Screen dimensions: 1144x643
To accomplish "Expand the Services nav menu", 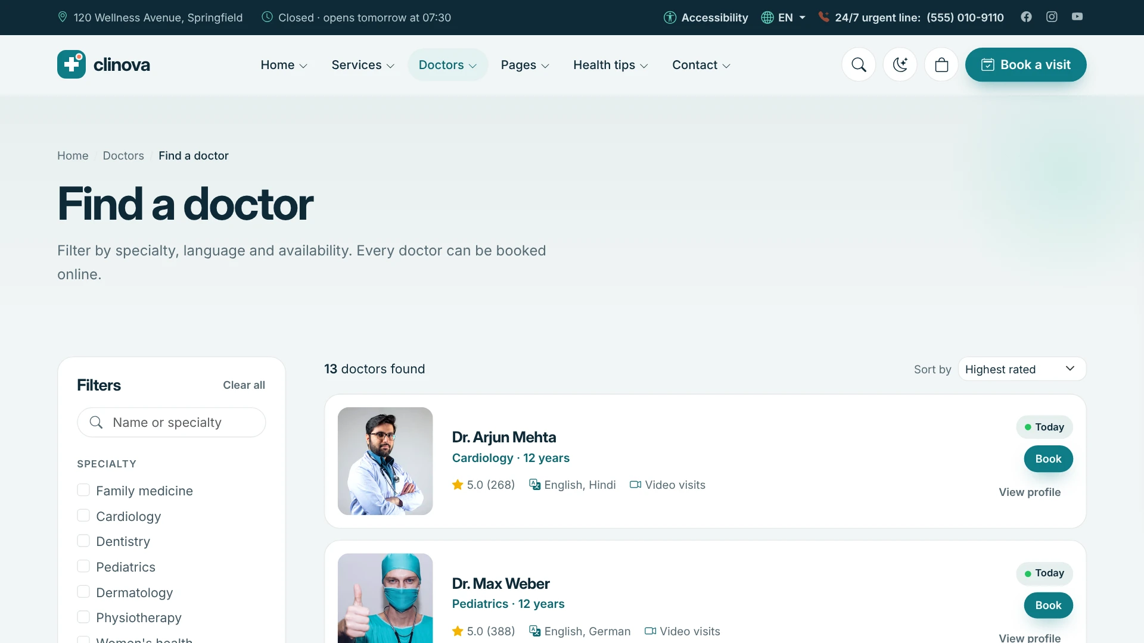I will 362,65.
